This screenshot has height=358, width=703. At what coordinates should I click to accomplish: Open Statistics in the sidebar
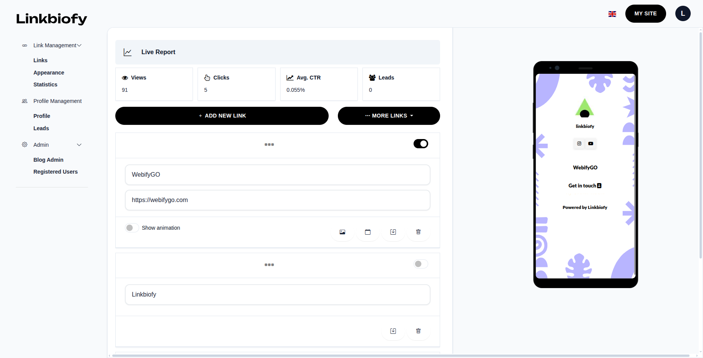(45, 85)
